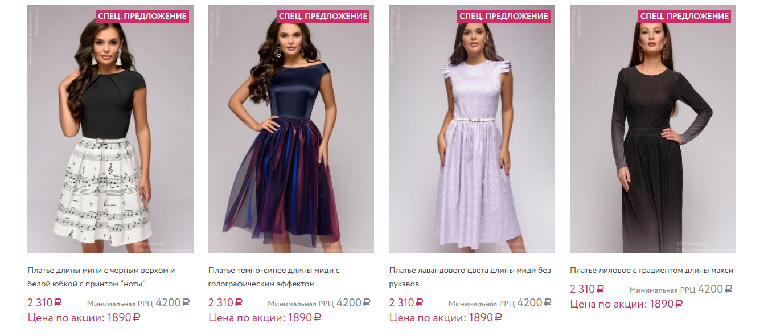
Task: Click the 2 310 ₽ price of the lavender dress
Action: coord(406,303)
